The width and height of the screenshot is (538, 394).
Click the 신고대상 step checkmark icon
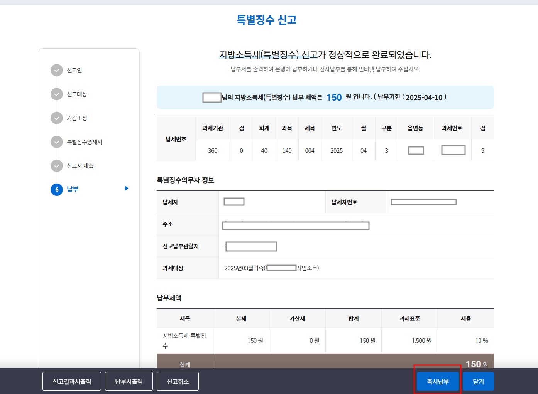57,94
